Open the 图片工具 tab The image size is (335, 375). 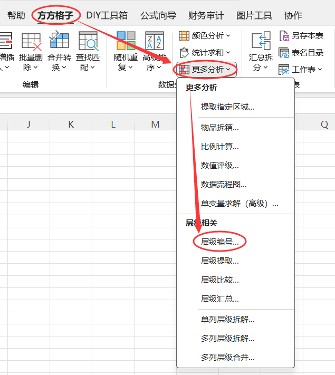click(x=254, y=15)
